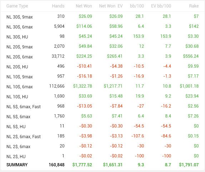Image resolution: width=205 pixels, height=172 pixels.
Task: Click the $0.15 rake cell
Action: (193, 136)
